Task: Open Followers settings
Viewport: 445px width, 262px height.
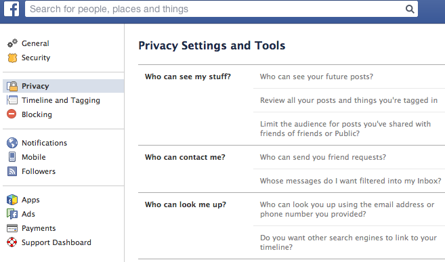Action: click(x=39, y=171)
